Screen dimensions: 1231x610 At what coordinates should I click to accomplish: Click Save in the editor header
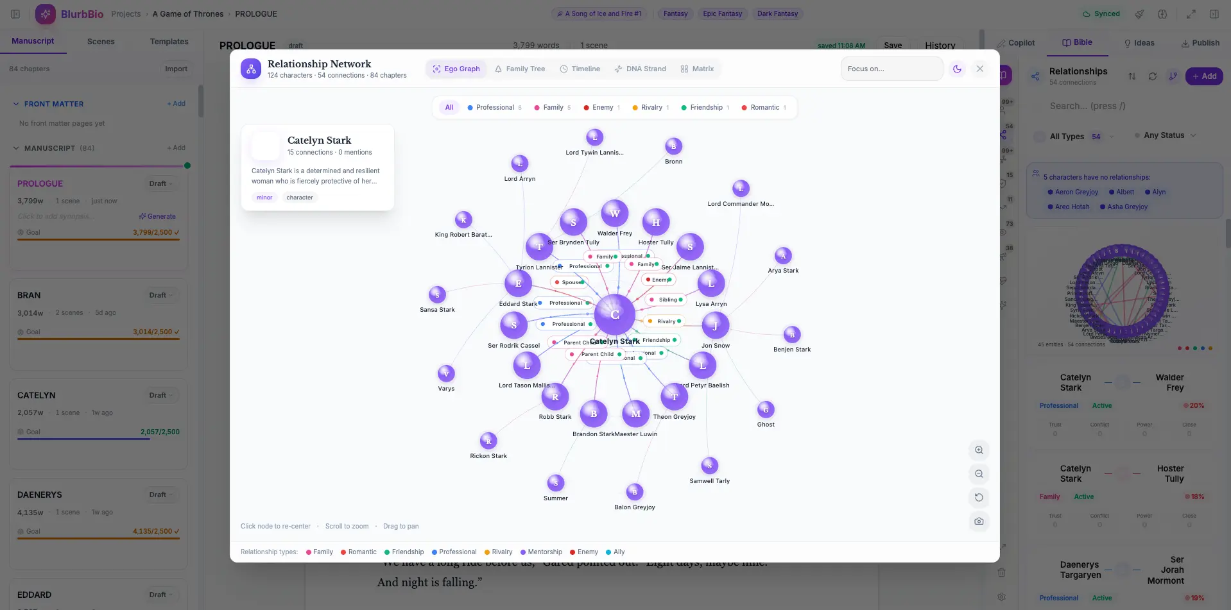(x=893, y=46)
